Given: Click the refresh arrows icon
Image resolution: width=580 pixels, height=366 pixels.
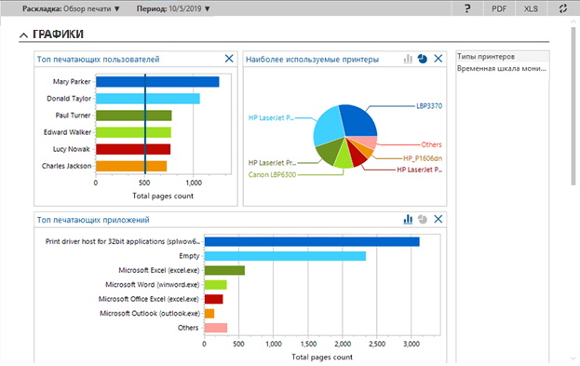Looking at the screenshot, I should (x=562, y=8).
